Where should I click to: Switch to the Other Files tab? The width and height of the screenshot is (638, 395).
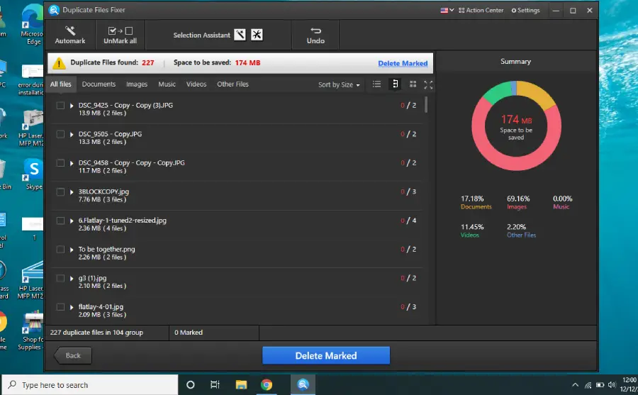[x=233, y=84]
